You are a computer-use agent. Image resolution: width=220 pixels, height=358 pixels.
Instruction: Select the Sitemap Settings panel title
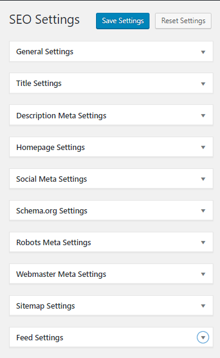[x=46, y=306]
